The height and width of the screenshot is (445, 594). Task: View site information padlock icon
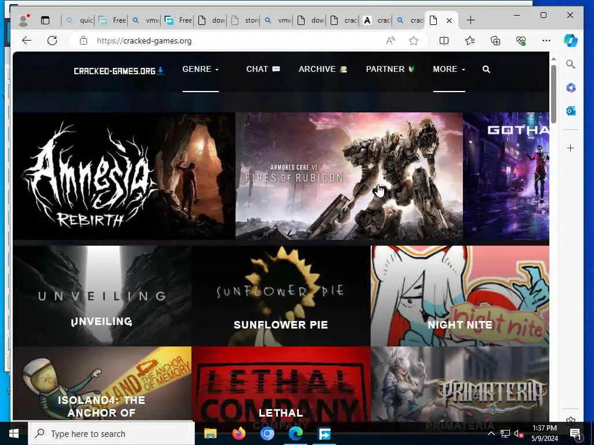click(x=84, y=41)
